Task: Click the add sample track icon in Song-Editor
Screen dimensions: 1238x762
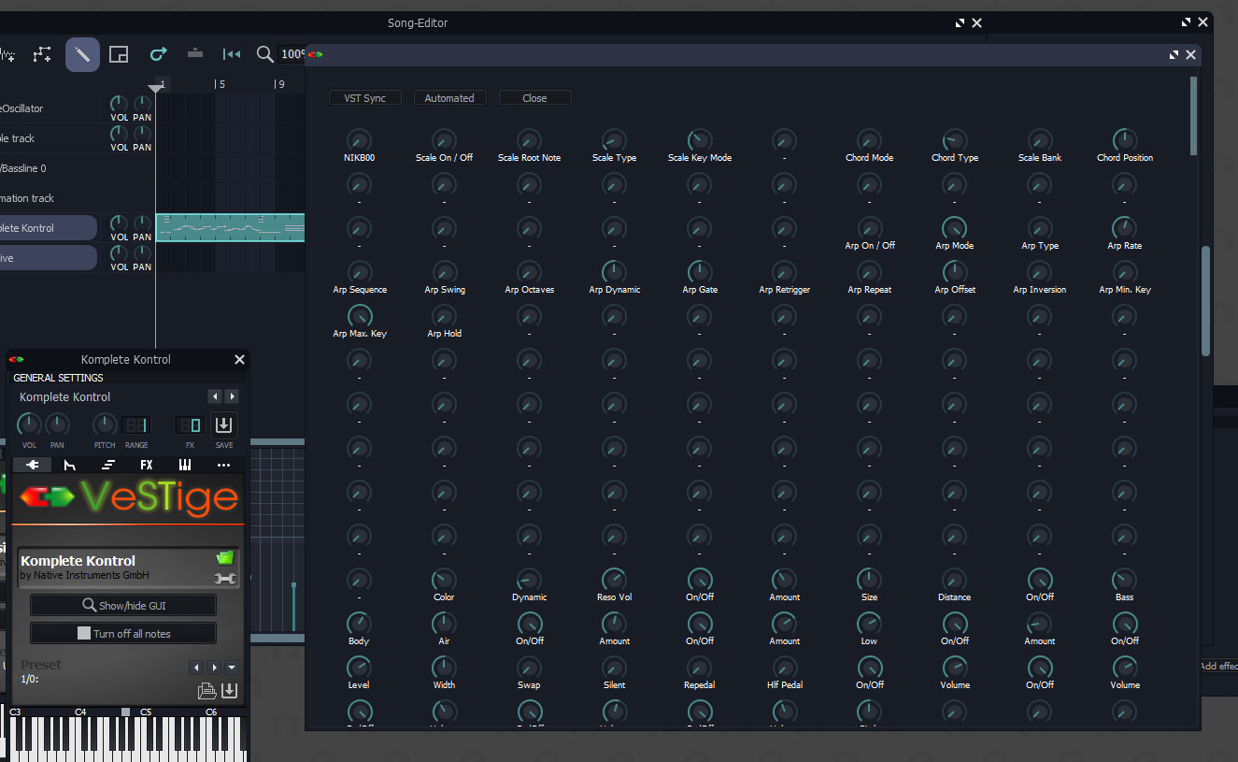Action: point(6,55)
